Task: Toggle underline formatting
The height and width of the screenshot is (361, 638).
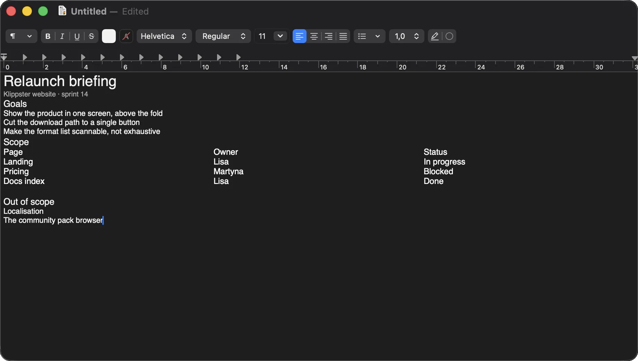Action: pyautogui.click(x=77, y=36)
